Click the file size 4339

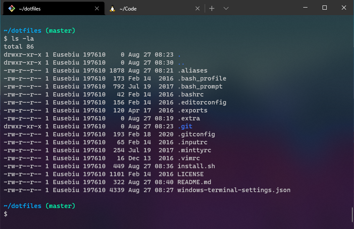point(117,190)
